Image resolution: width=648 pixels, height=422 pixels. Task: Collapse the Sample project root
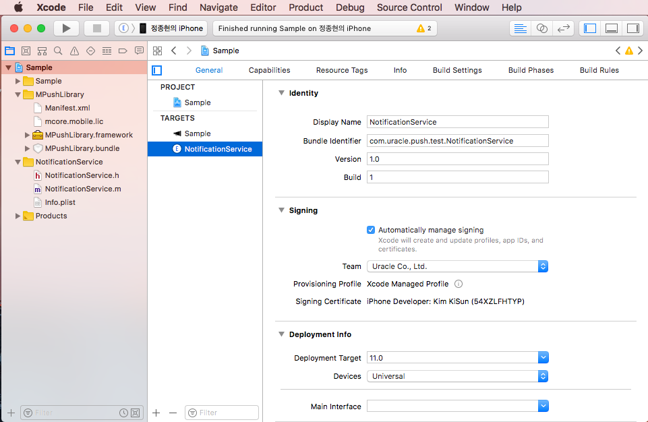(x=8, y=67)
